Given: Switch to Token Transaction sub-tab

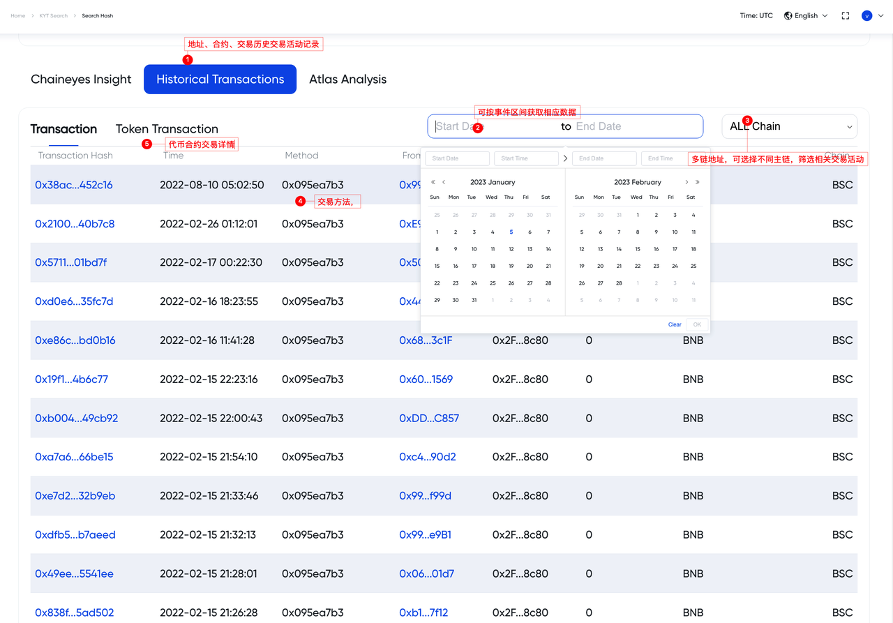Looking at the screenshot, I should pos(167,129).
